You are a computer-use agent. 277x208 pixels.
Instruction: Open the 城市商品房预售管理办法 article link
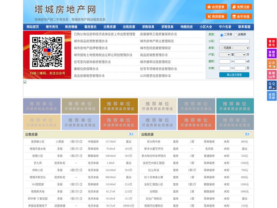(91, 41)
